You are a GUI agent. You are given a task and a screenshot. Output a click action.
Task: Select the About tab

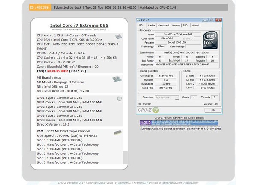click(x=195, y=26)
